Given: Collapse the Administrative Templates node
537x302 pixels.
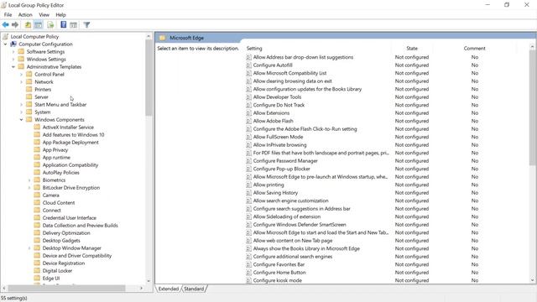Looking at the screenshot, I should click(13, 67).
